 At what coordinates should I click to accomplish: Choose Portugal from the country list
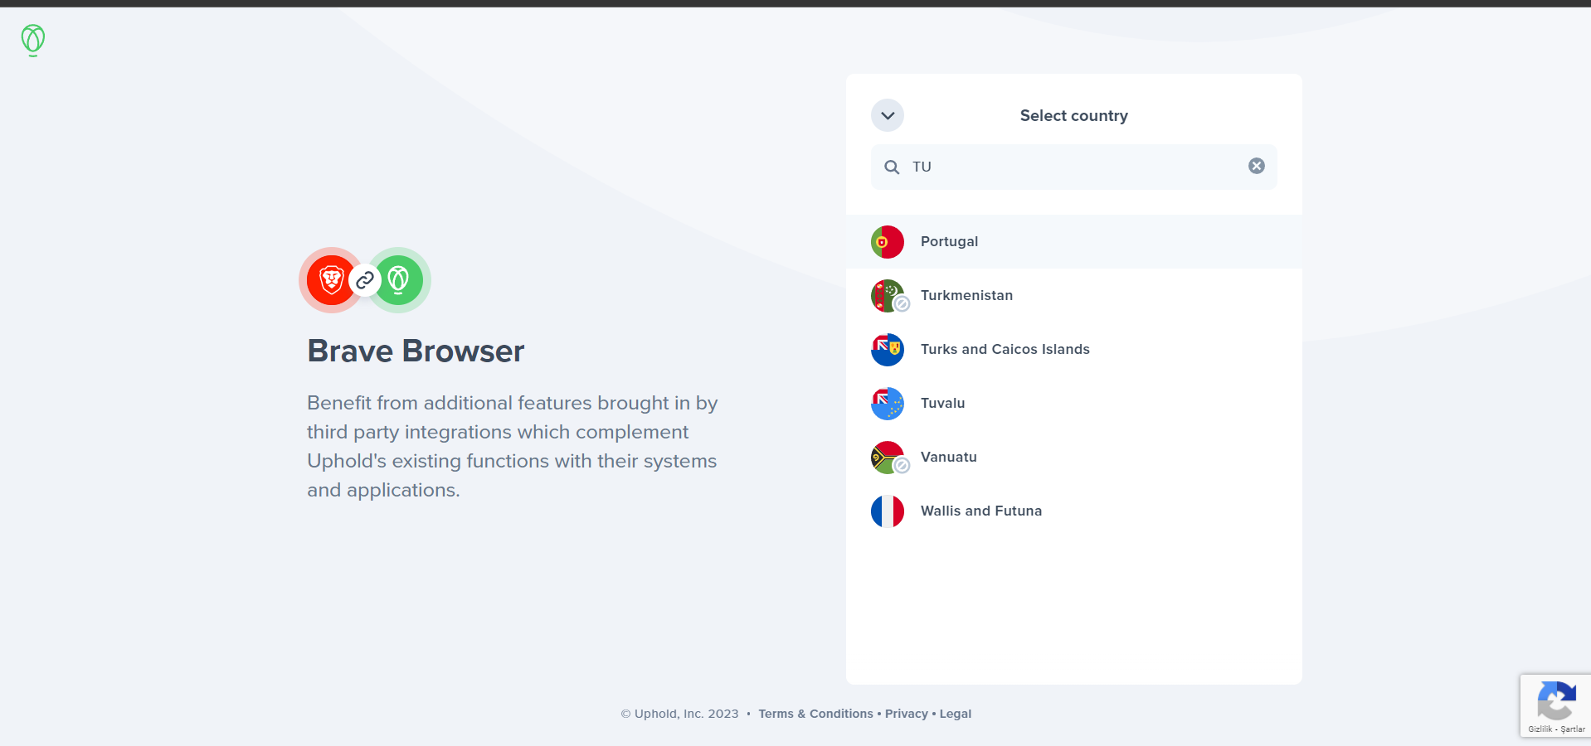[1074, 241]
